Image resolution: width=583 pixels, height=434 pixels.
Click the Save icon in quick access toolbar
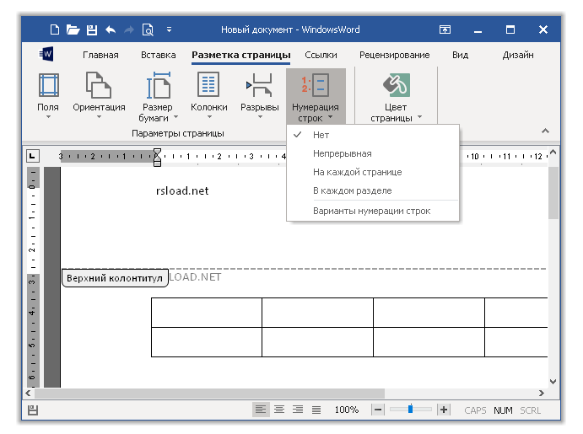coord(91,29)
